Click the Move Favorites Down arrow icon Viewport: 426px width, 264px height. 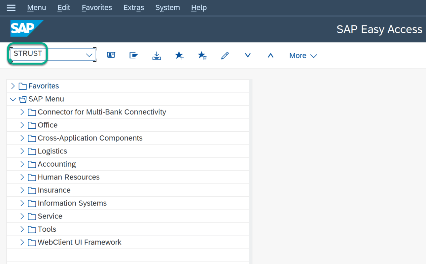click(248, 55)
